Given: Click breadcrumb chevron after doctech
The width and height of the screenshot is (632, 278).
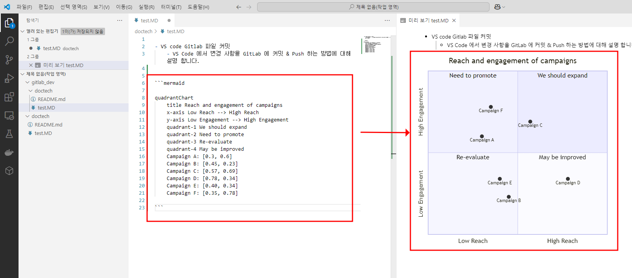Looking at the screenshot, I should 156,31.
